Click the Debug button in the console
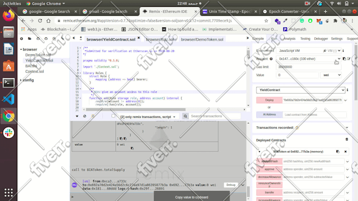This screenshot has width=358, height=201. (231, 185)
